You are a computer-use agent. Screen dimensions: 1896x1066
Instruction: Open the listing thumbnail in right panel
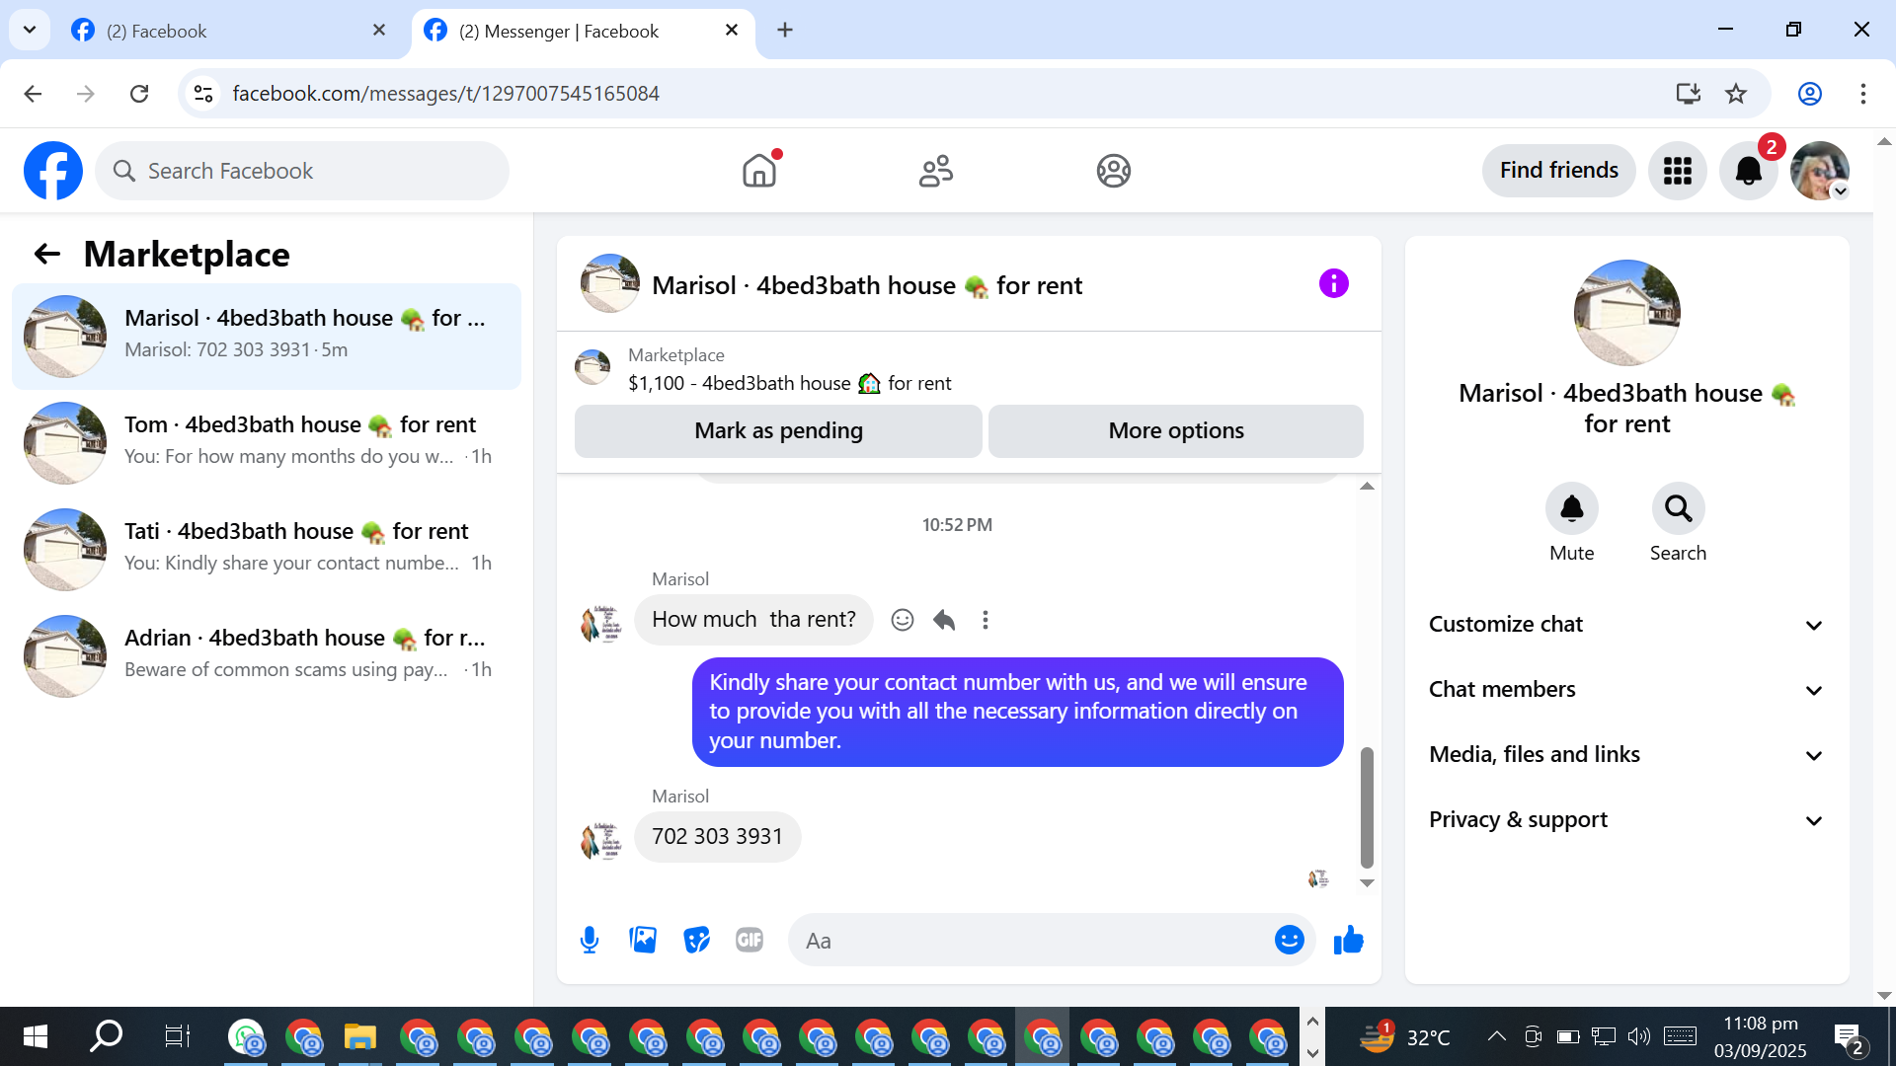tap(1626, 313)
